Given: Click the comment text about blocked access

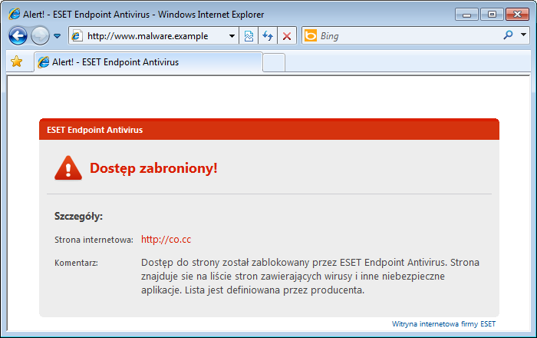Looking at the screenshot, I should pos(310,277).
